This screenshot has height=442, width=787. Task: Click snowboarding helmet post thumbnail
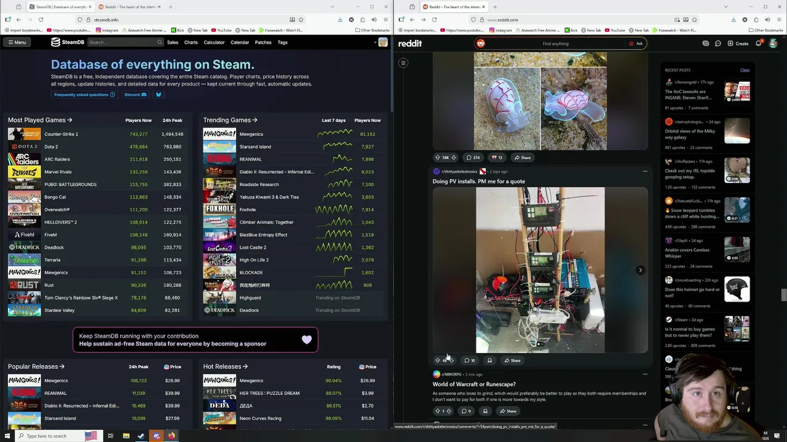pyautogui.click(x=737, y=289)
